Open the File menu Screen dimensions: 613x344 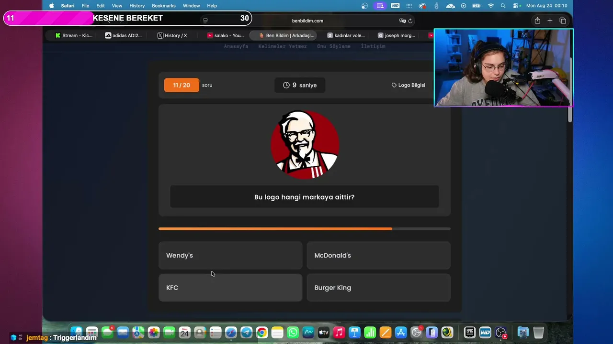(85, 6)
